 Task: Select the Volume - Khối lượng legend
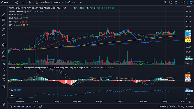(x=26, y=12)
